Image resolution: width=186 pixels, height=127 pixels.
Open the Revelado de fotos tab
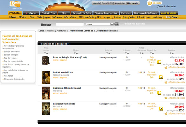click(x=82, y=13)
